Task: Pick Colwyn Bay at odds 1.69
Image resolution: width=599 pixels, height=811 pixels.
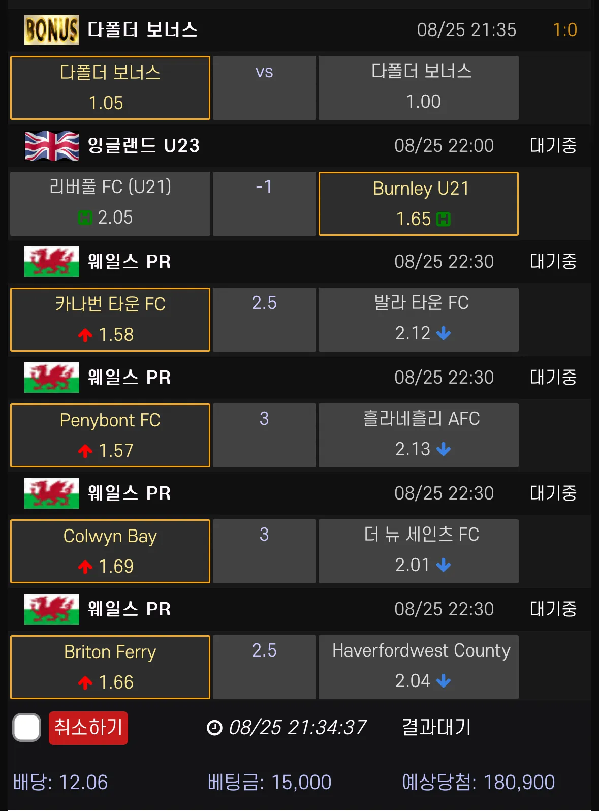Action: pos(110,551)
